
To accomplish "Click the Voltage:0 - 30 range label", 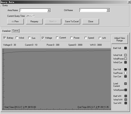I will pos(9,45).
